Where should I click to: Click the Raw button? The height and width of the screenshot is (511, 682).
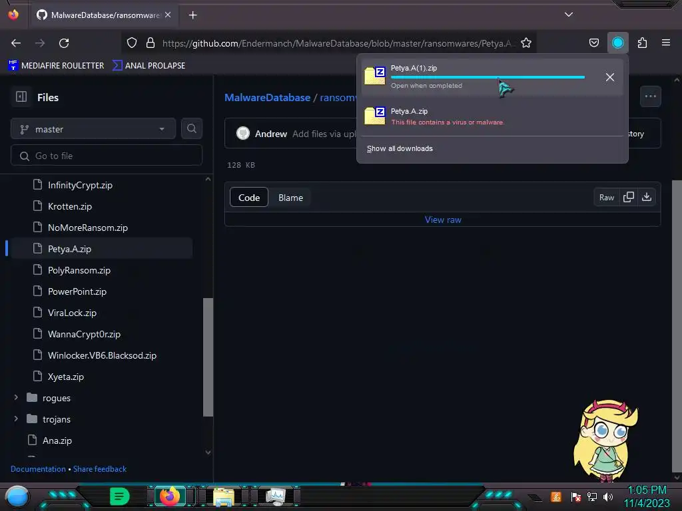pos(606,197)
